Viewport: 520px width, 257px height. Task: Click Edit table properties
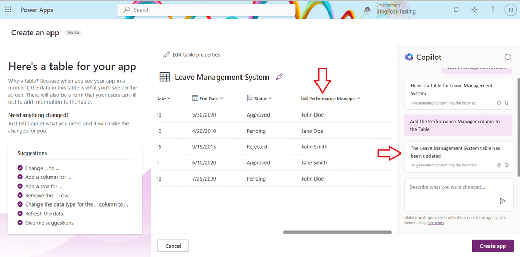[192, 55]
